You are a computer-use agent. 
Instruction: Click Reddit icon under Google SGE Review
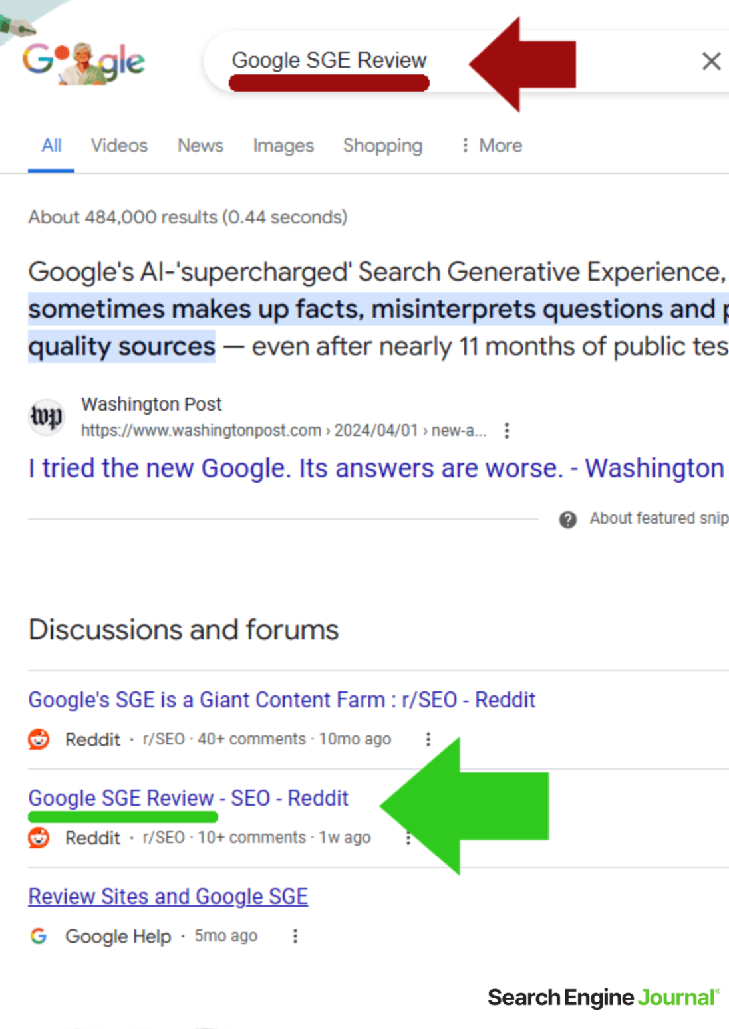coord(39,838)
